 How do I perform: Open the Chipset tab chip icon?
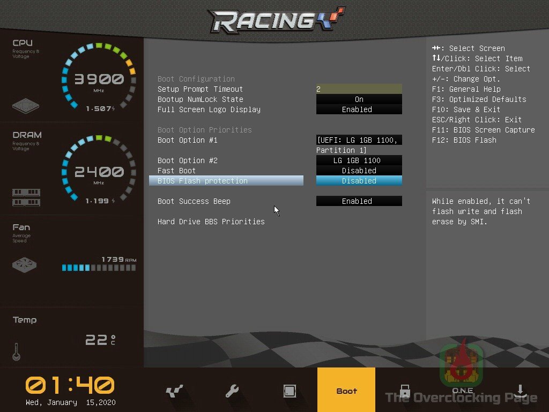pos(290,391)
